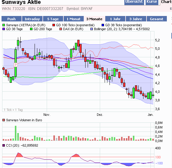The image size is (172, 168).
Task: Click the 400 CCI axis label
Action: 158,148
